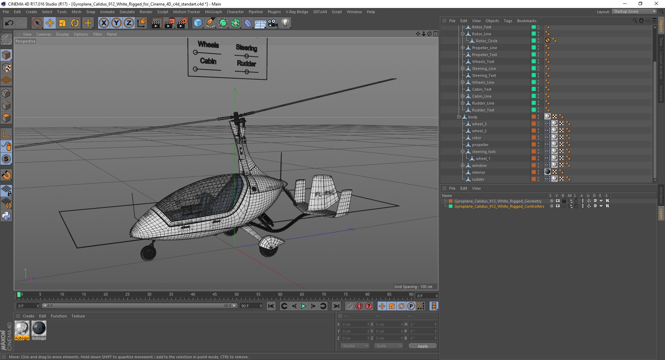
Task: Open the Layers side tab
Action: [x=661, y=214]
